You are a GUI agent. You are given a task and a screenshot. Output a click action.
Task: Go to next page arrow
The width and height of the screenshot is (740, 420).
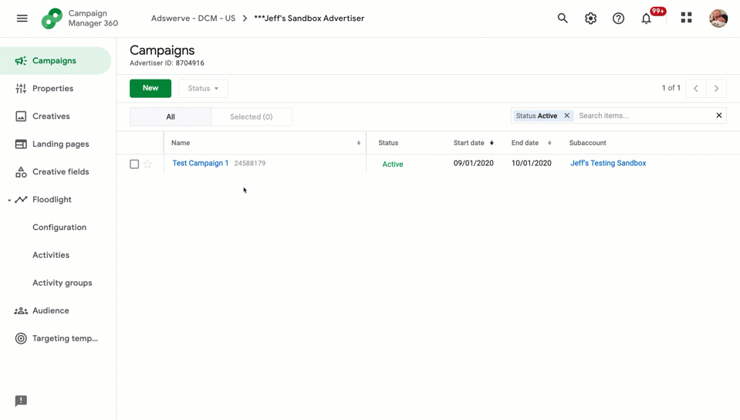click(x=716, y=88)
